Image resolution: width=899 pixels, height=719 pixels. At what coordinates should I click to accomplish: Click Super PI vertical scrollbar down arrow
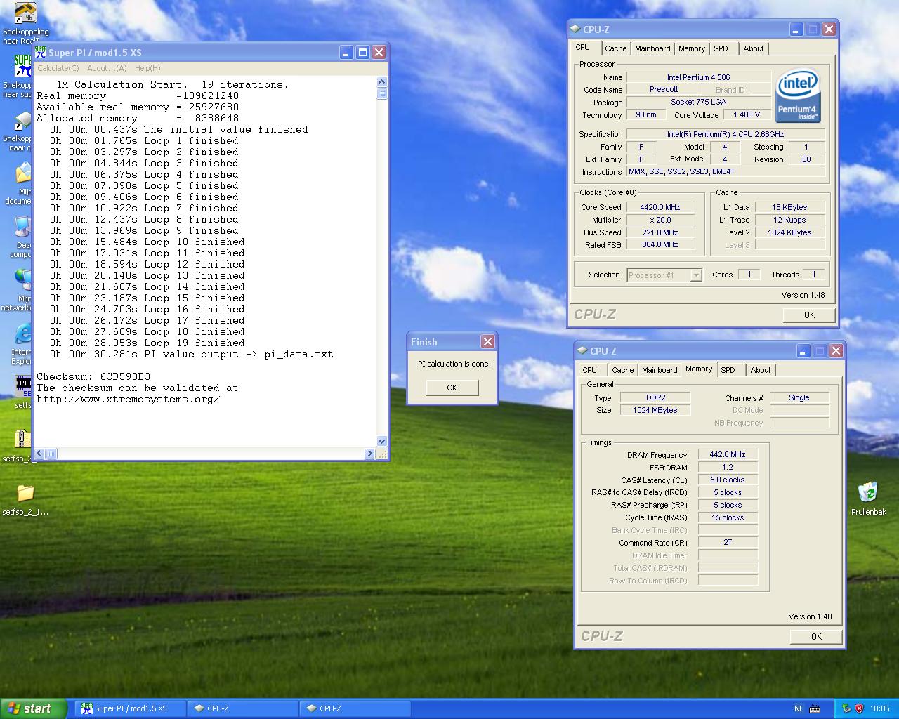point(382,442)
